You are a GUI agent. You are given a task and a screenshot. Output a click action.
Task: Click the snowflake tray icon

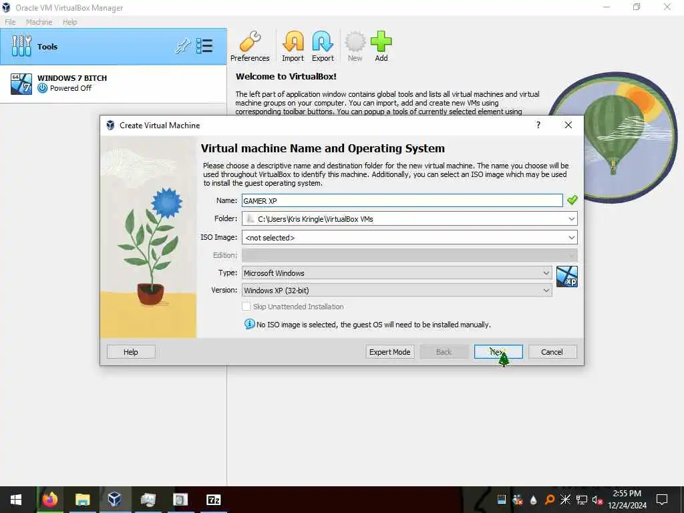coord(565,500)
